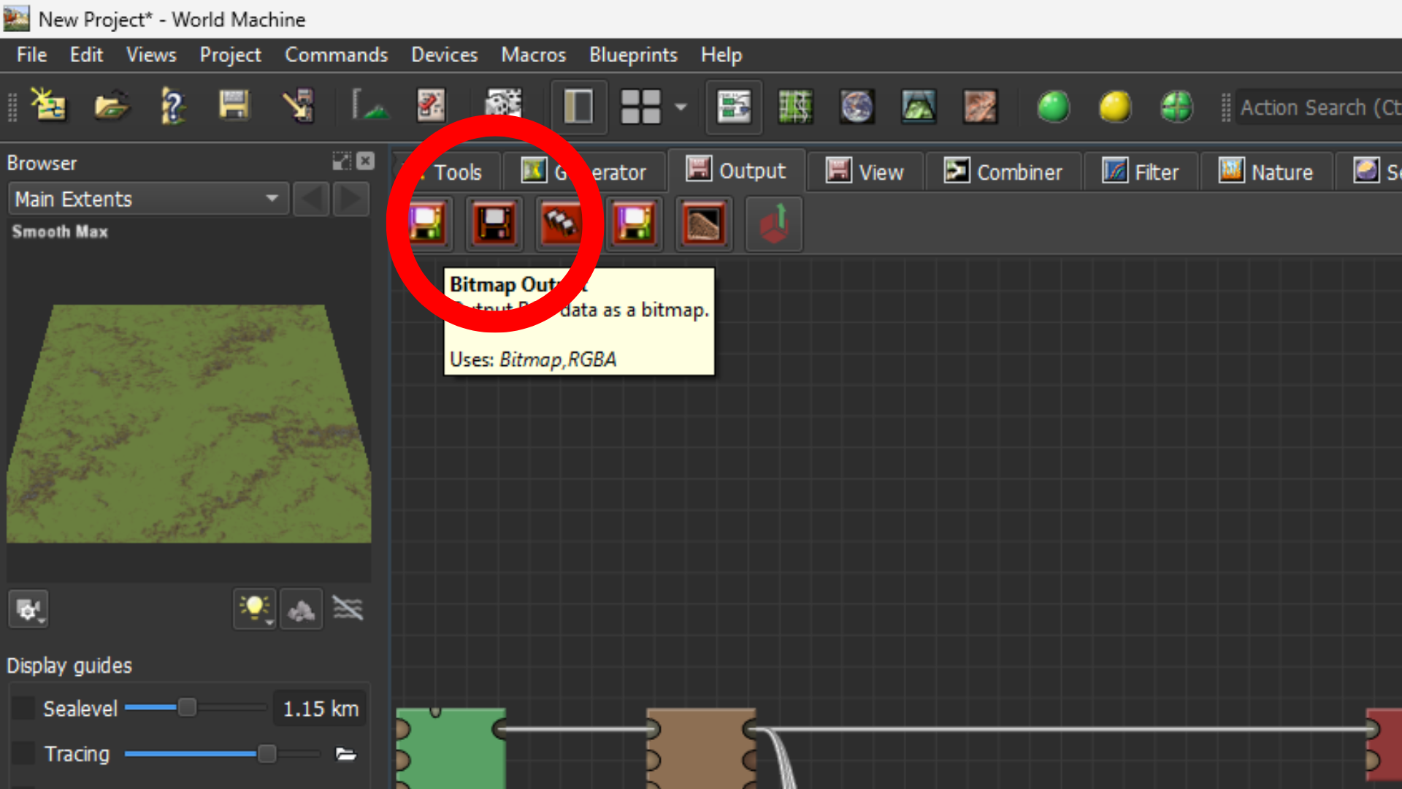Select the Bitmap Output device

(426, 224)
